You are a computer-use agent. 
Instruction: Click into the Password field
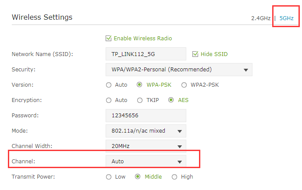[146, 116]
